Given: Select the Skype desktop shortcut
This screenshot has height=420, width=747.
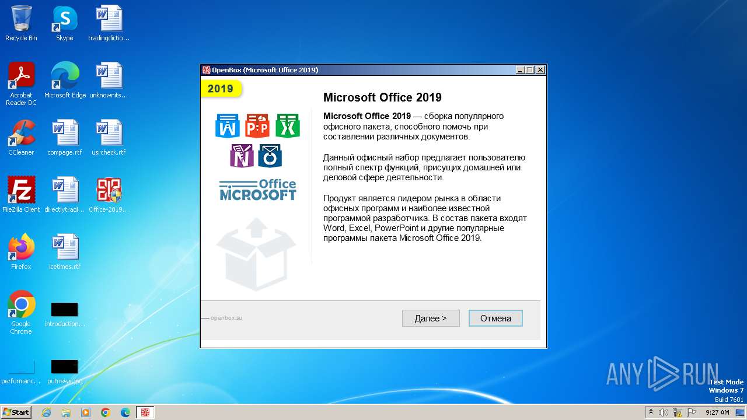Looking at the screenshot, I should pos(65,23).
